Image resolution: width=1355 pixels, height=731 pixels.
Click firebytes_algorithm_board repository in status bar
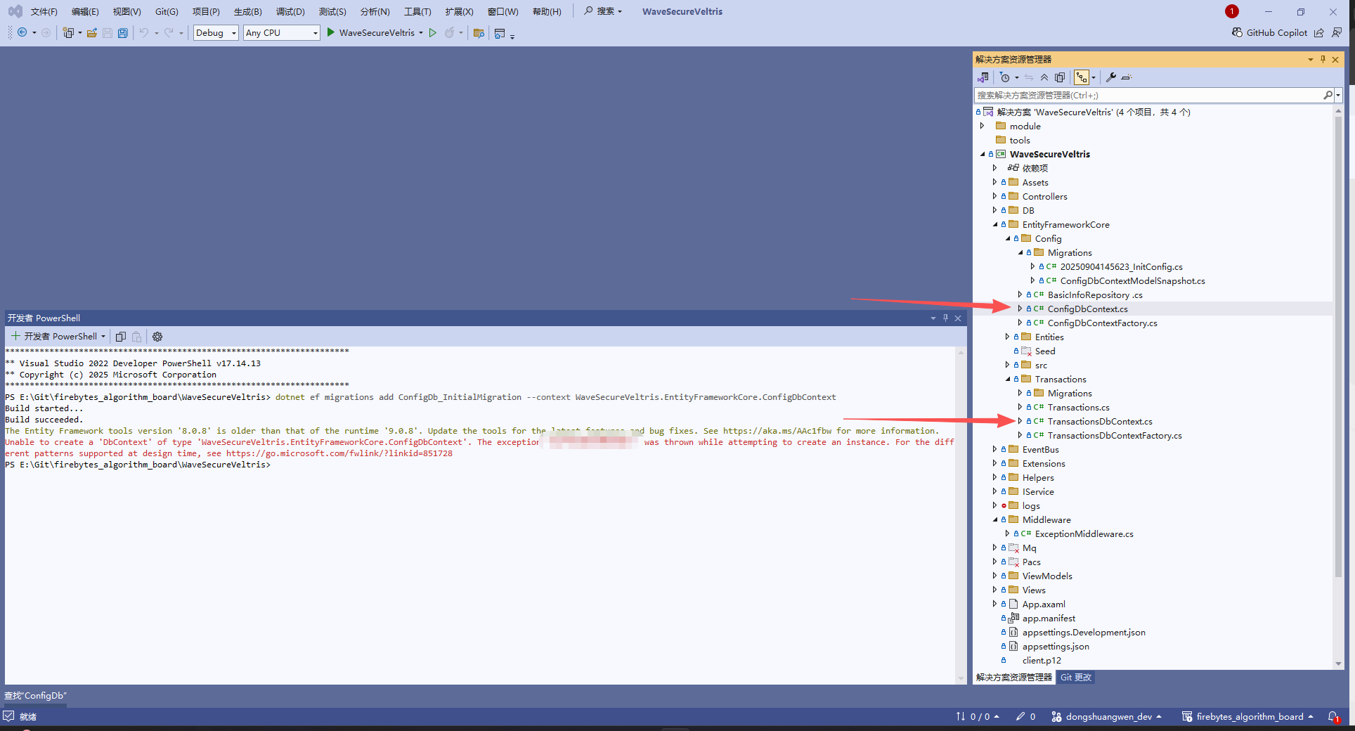(1247, 717)
